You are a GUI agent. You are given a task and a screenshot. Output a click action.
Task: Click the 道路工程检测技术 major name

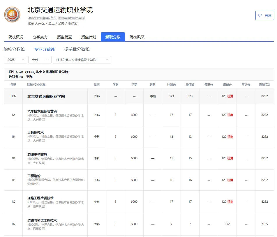40,198
